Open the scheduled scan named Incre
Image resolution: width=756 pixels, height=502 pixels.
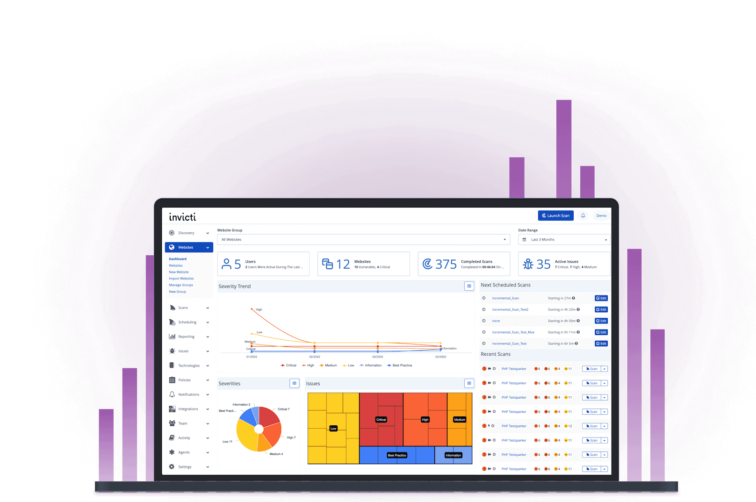click(496, 321)
